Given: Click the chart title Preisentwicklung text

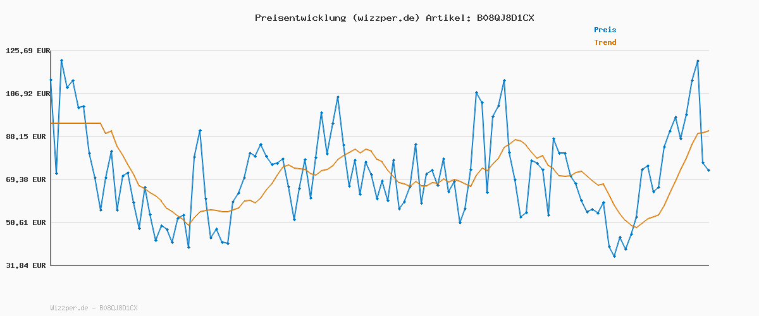Looking at the screenshot, I should [300, 18].
